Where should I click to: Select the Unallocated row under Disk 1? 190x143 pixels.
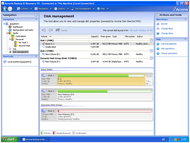coord(97,47)
